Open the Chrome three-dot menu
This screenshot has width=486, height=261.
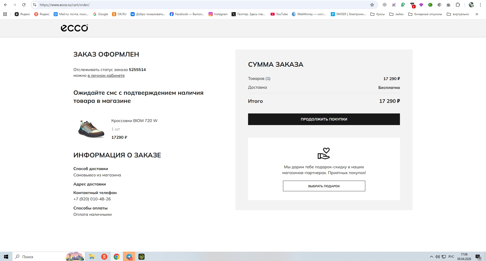(480, 5)
